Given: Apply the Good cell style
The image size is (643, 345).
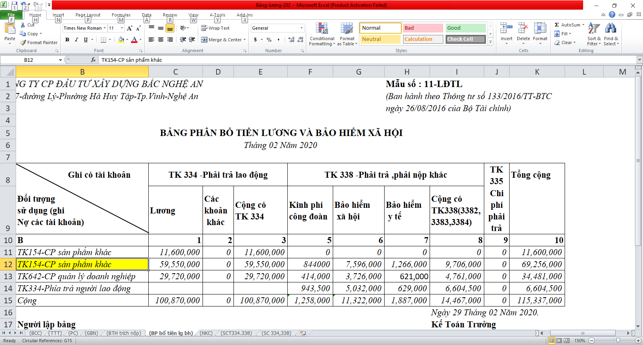Looking at the screenshot, I should coord(465,28).
